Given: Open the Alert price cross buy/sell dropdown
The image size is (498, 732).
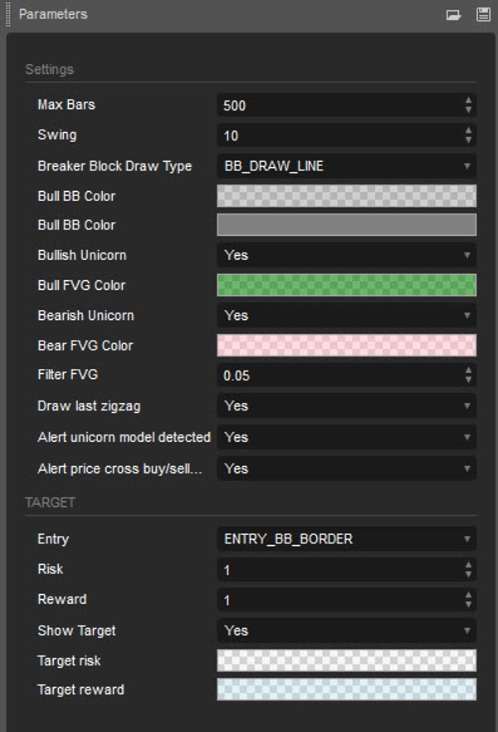Looking at the screenshot, I should [346, 469].
